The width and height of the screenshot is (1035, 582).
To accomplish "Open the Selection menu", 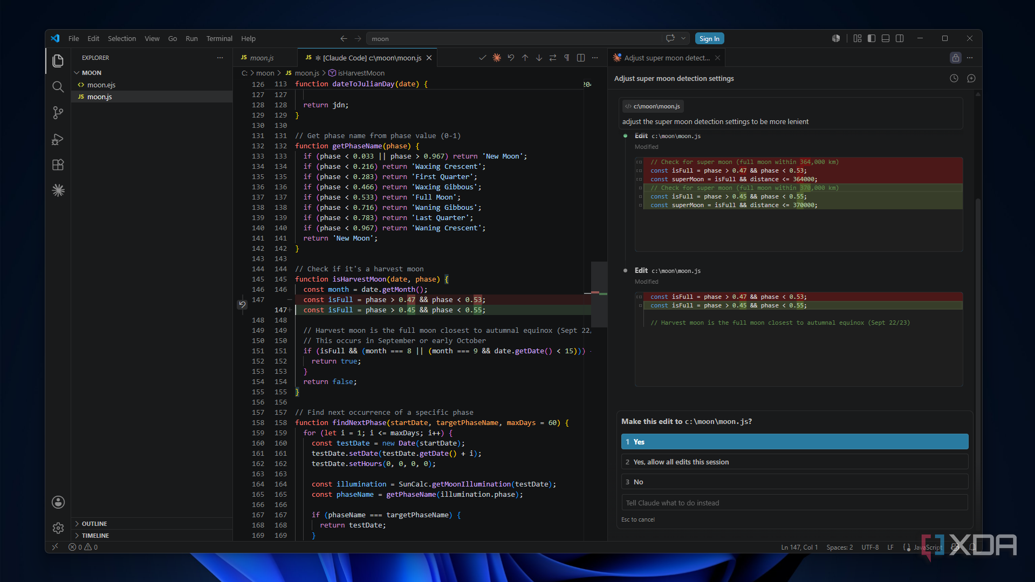I will tap(121, 38).
